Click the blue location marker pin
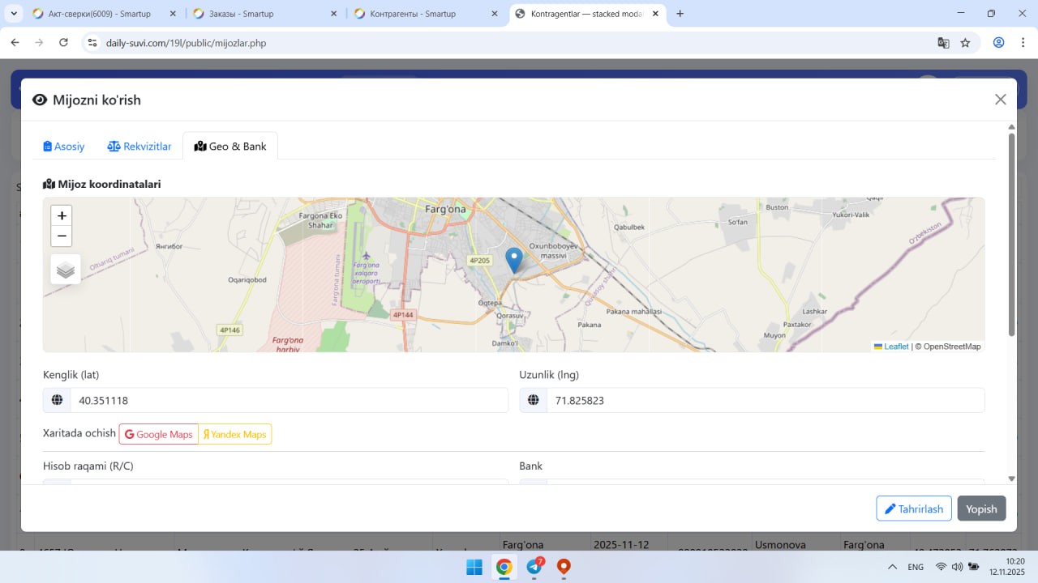Viewport: 1038px width, 583px height. 513,259
